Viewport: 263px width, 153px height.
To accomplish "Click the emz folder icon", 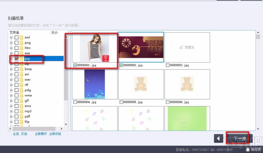I will click(x=21, y=106).
